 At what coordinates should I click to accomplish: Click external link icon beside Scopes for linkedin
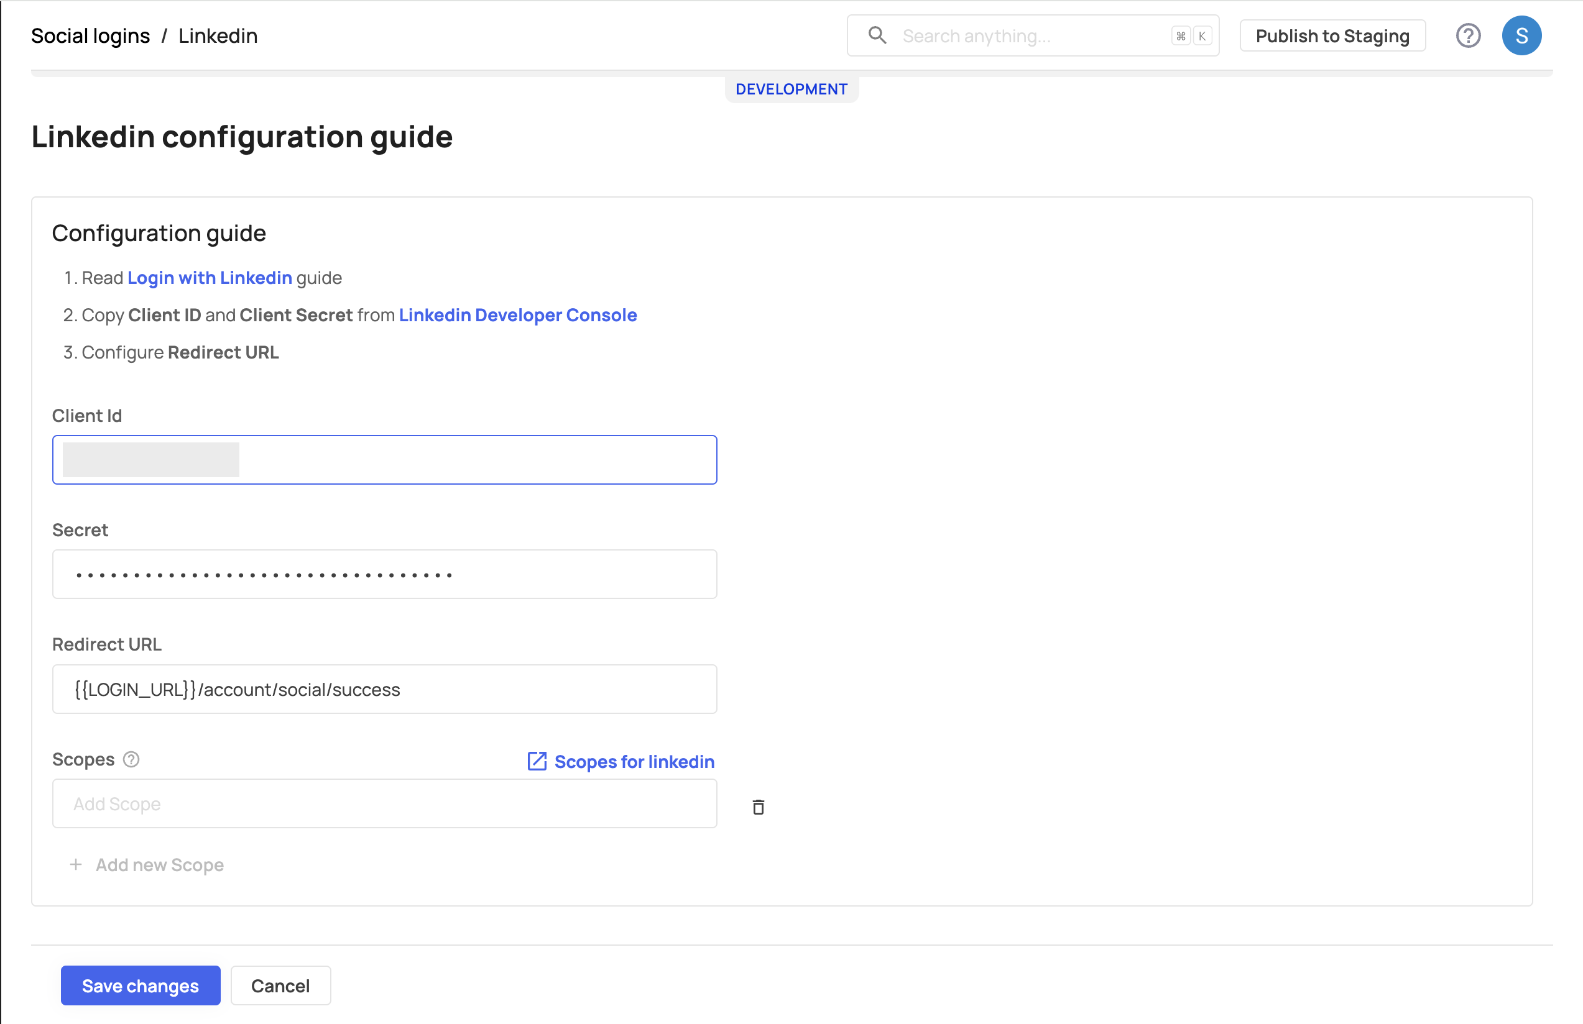pos(537,761)
